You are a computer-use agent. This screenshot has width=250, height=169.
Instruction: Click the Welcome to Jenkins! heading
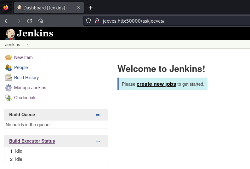click(161, 69)
